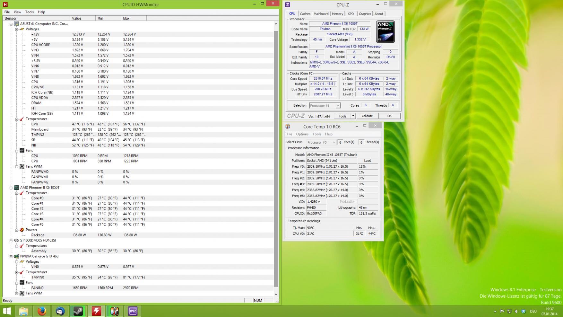
Task: Switch to the Mainboard tab in CPU-Z
Action: click(321, 14)
